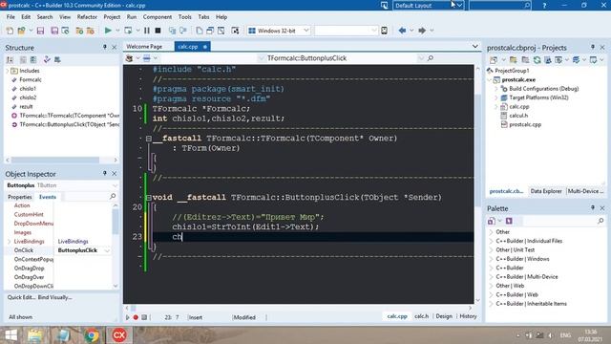Click the green Run toolbar button

[108, 31]
